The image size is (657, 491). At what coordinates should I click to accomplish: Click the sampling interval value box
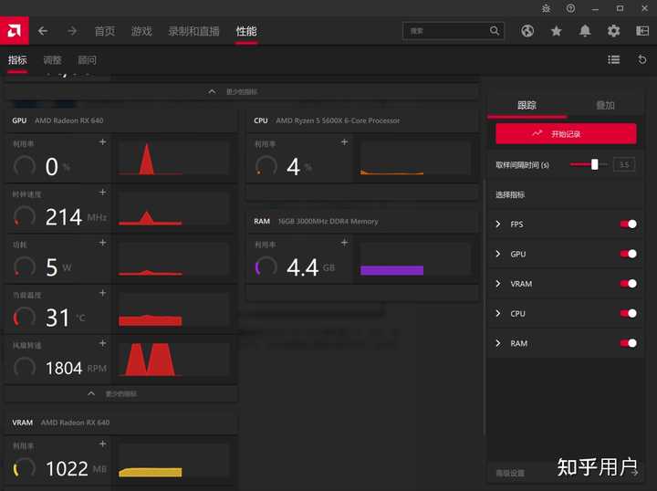pyautogui.click(x=624, y=164)
